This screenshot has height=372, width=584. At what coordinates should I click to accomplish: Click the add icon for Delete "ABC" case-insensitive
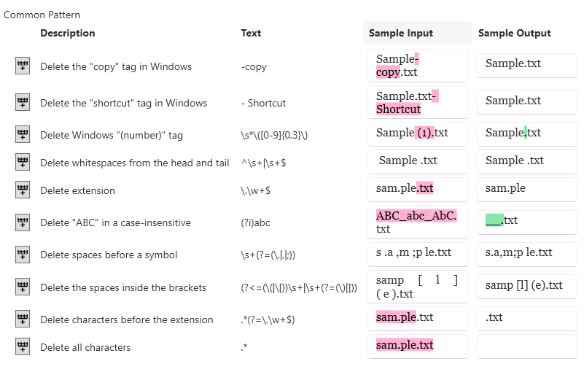coord(23,222)
